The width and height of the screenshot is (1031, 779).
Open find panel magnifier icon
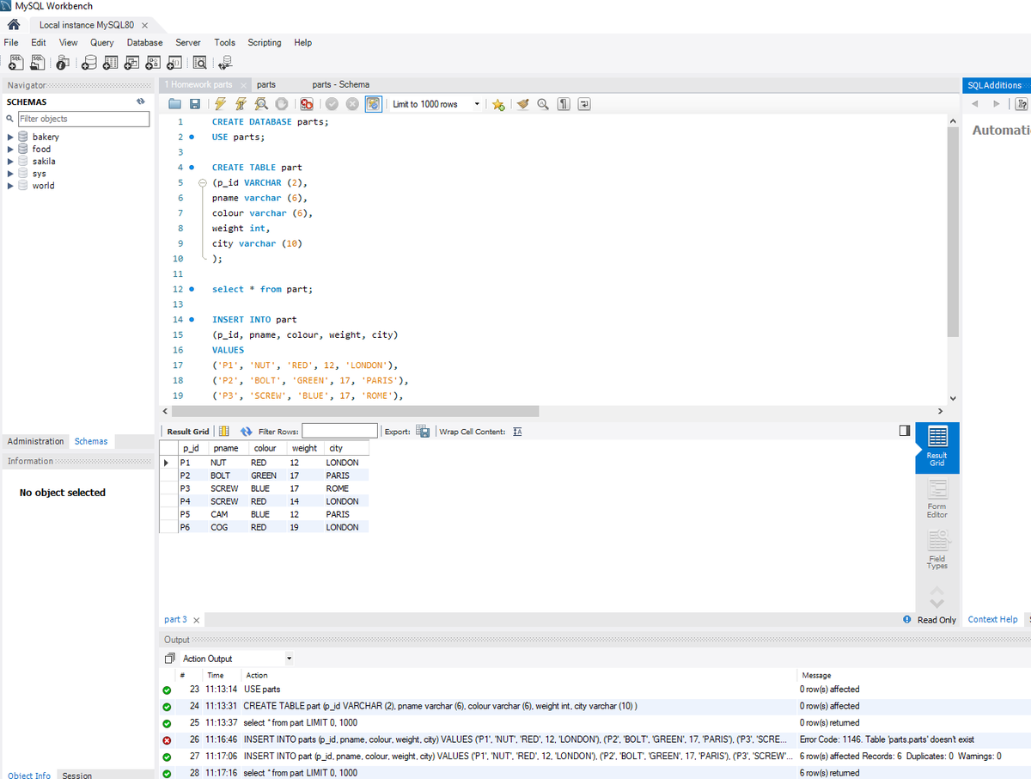[x=543, y=104]
